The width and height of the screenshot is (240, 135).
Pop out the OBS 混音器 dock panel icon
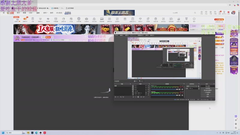[184, 84]
